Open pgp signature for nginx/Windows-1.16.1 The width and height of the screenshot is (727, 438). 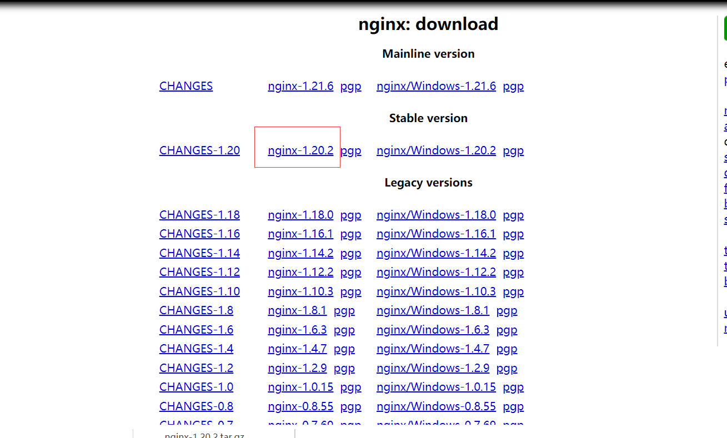click(x=513, y=234)
